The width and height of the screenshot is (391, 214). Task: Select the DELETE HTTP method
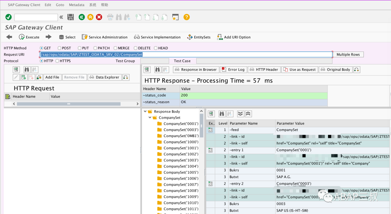pos(135,48)
